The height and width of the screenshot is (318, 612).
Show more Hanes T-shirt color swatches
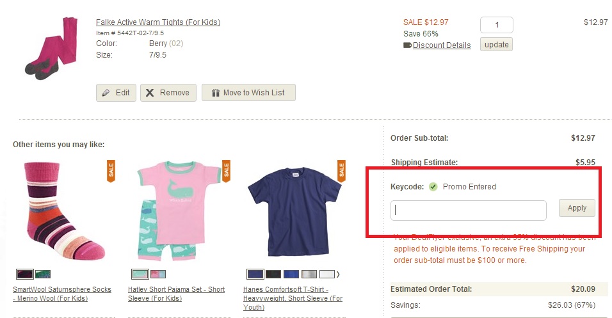(338, 274)
